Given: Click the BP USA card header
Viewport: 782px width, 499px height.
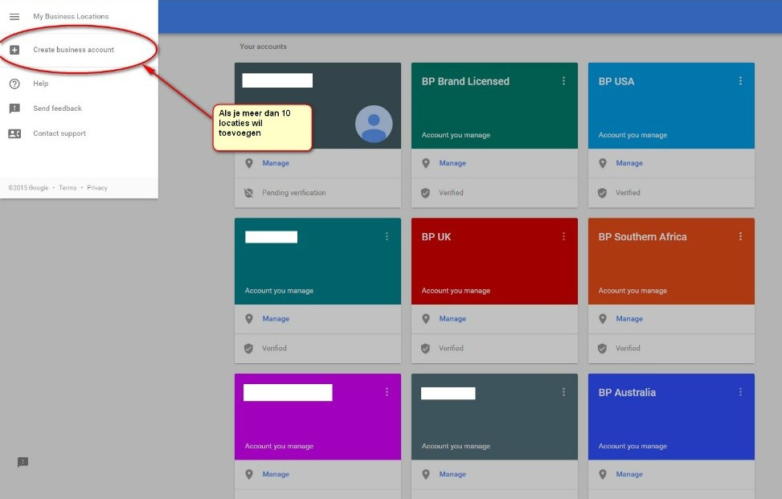Looking at the screenshot, I should [671, 106].
